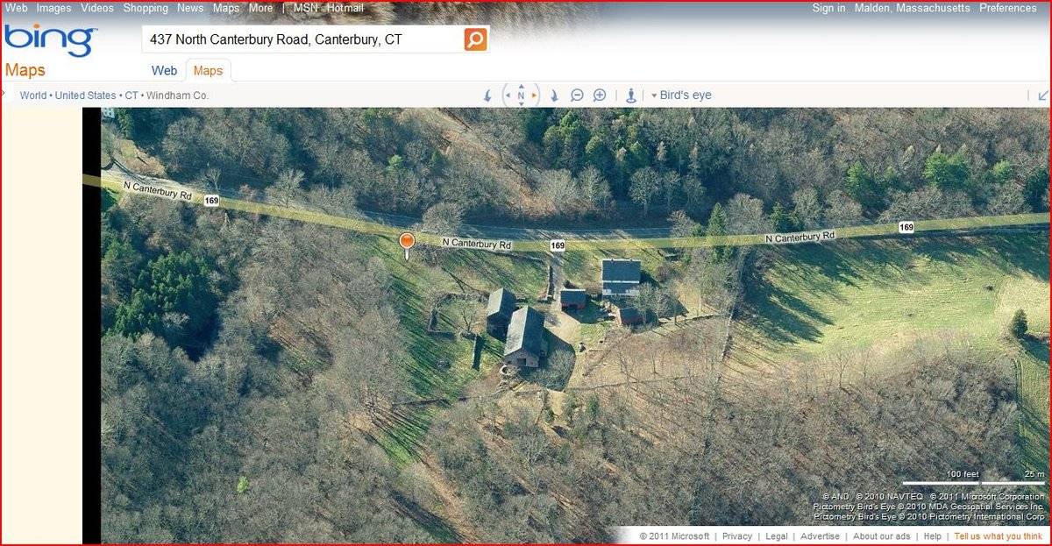Expand the More menu in top bar
The width and height of the screenshot is (1052, 546).
pos(260,8)
